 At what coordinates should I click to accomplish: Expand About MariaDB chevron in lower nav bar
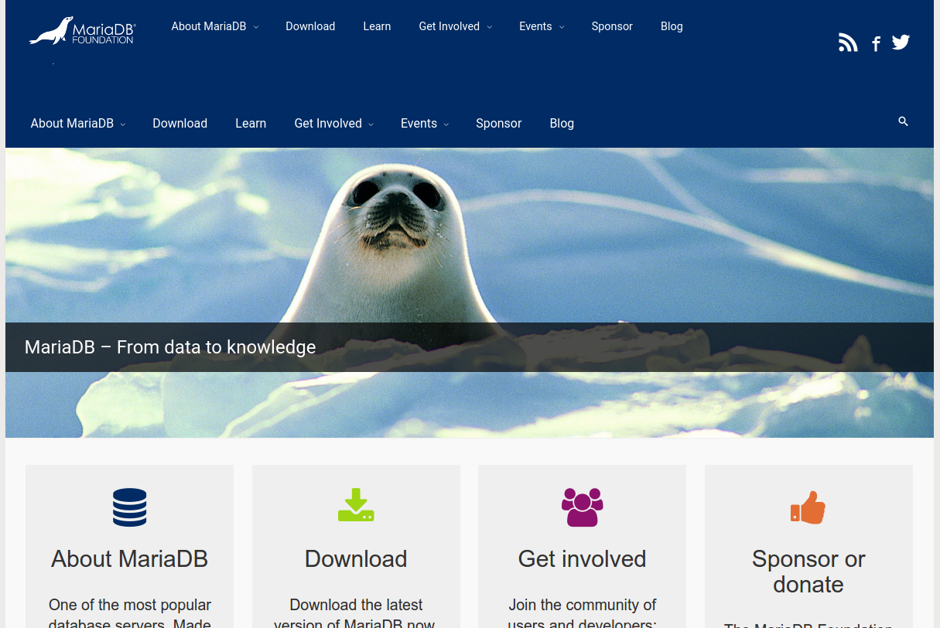click(x=123, y=125)
